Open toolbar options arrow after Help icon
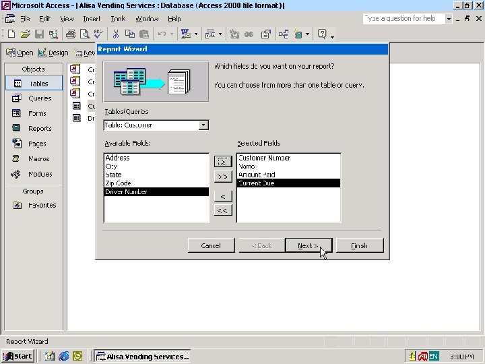Viewport: 485px width, 364px height. (x=333, y=36)
